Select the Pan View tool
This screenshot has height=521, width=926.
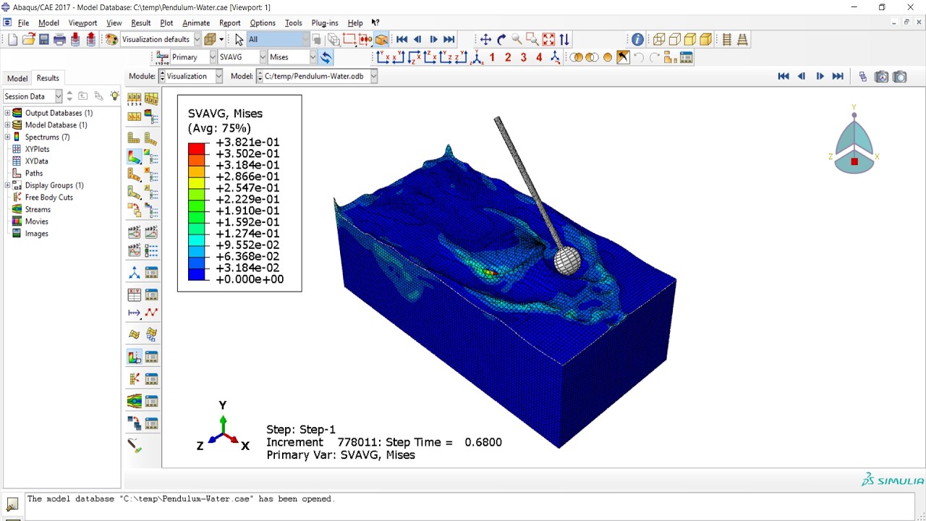tap(485, 40)
